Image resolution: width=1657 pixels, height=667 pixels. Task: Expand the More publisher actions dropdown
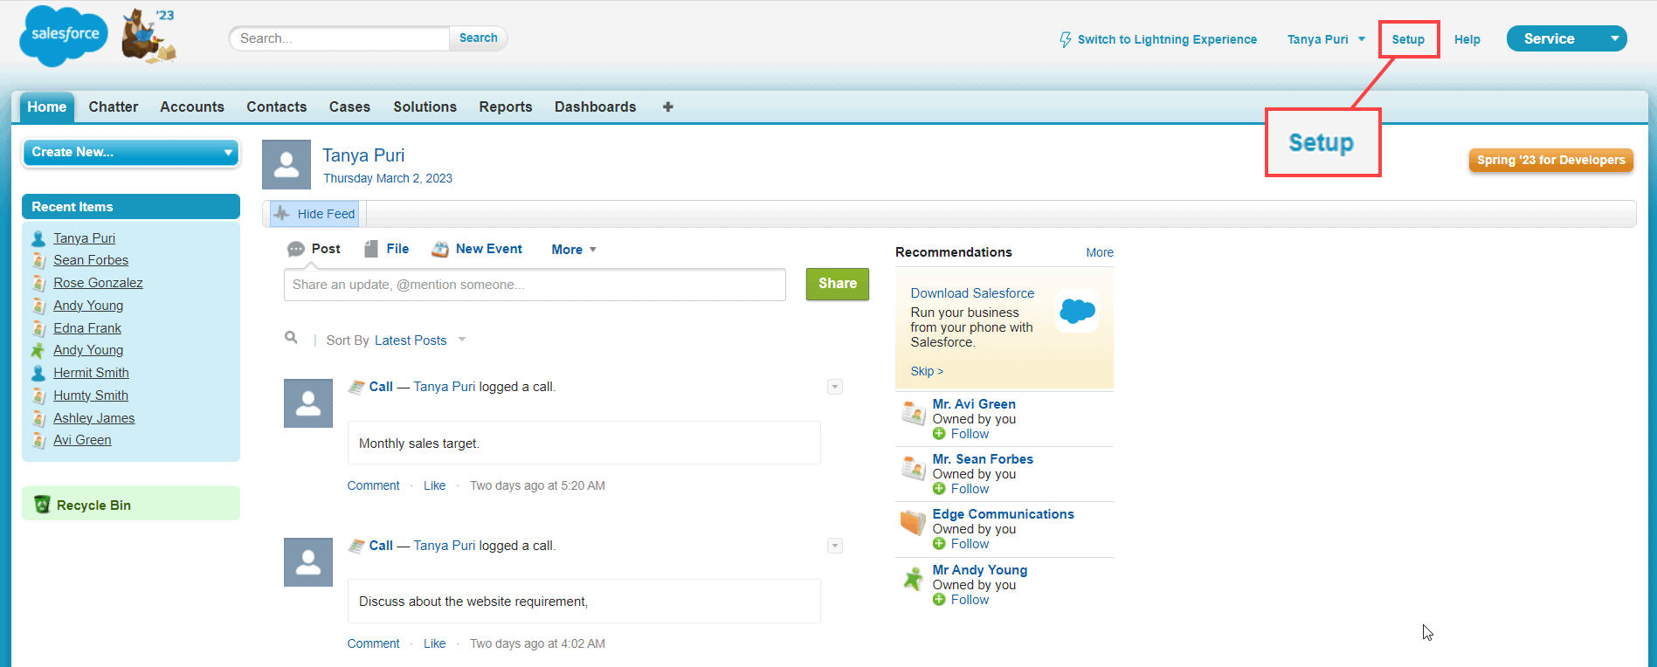[x=574, y=250]
